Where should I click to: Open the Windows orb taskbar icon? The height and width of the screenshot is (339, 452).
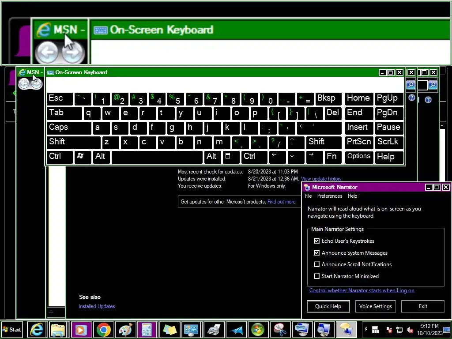pyautogui.click(x=258, y=329)
